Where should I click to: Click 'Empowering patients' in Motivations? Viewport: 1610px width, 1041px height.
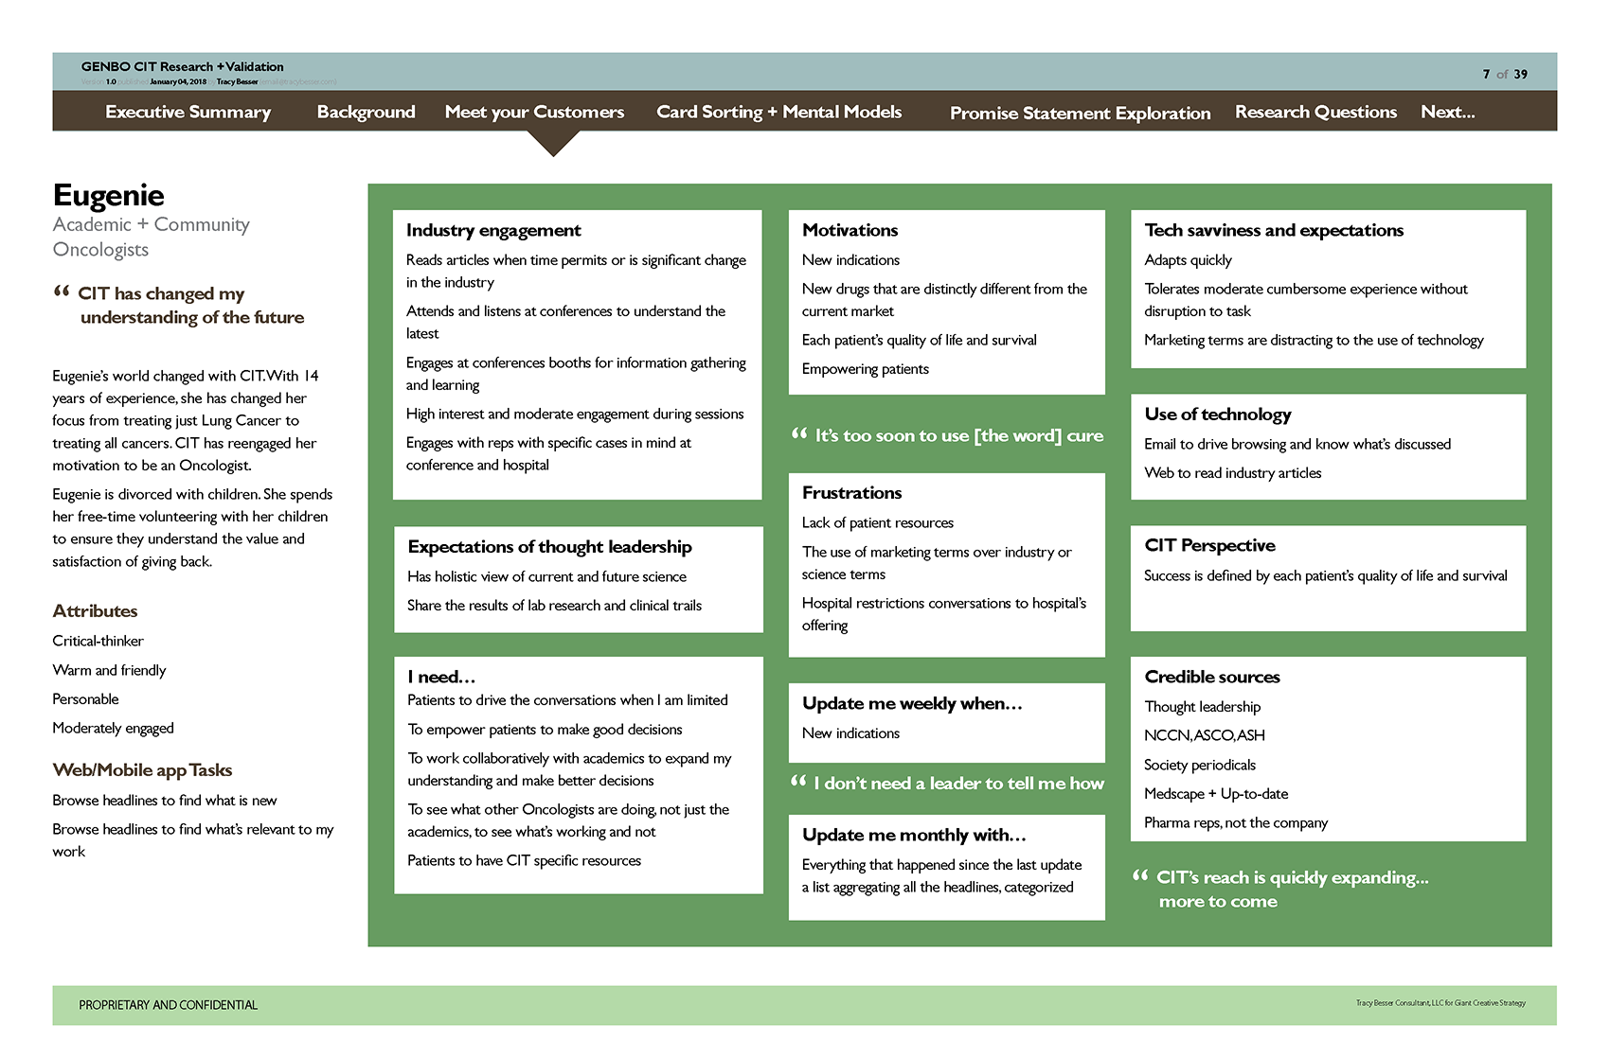[865, 369]
